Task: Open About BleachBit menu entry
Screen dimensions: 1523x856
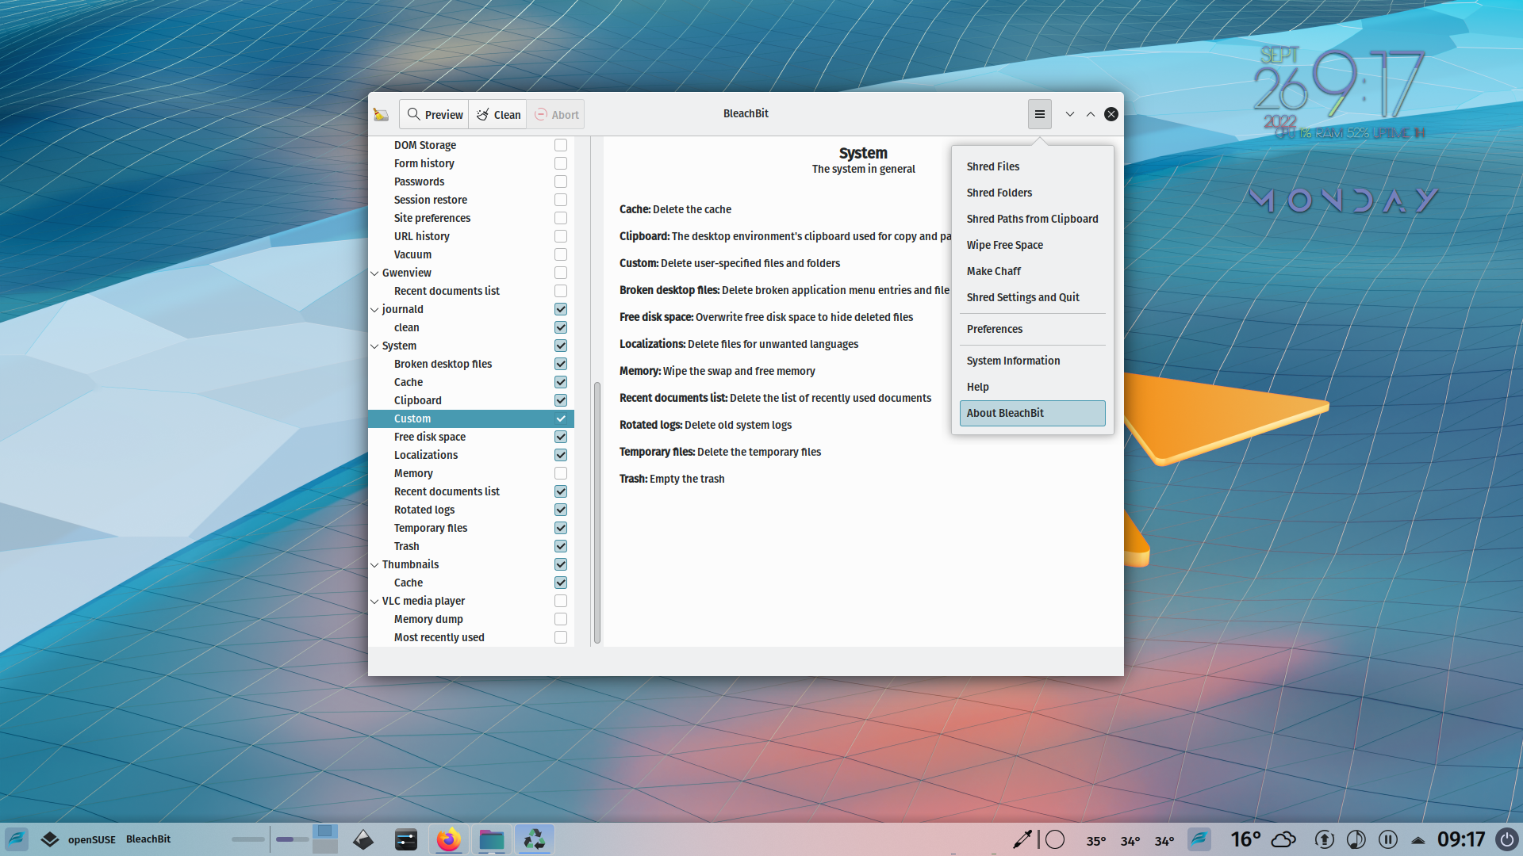Action: [x=1032, y=413]
